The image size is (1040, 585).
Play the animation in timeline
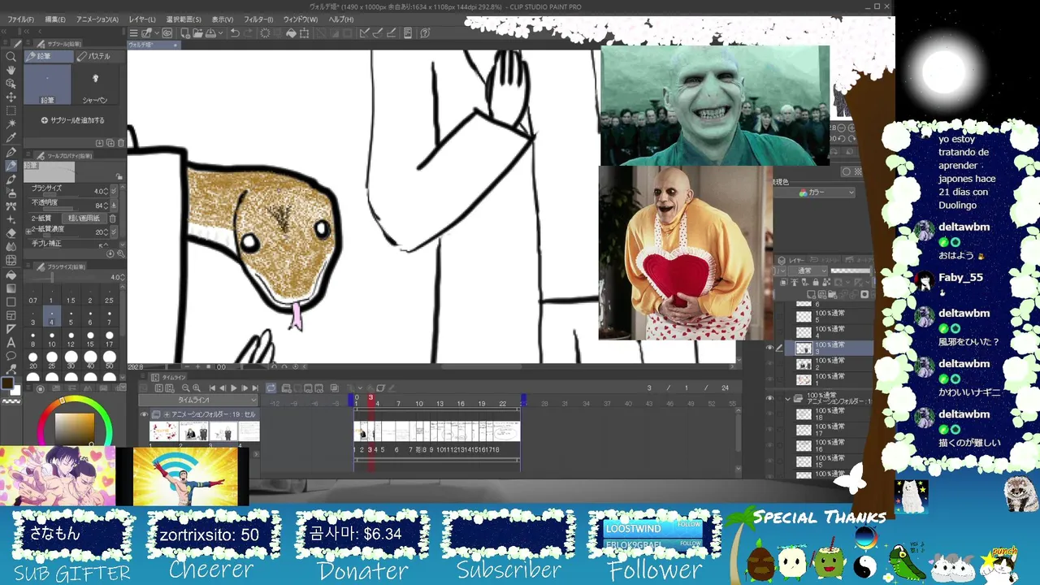(x=234, y=388)
